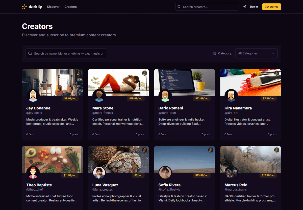Click the Sign in link
The image size is (303, 210).
coord(254,7)
